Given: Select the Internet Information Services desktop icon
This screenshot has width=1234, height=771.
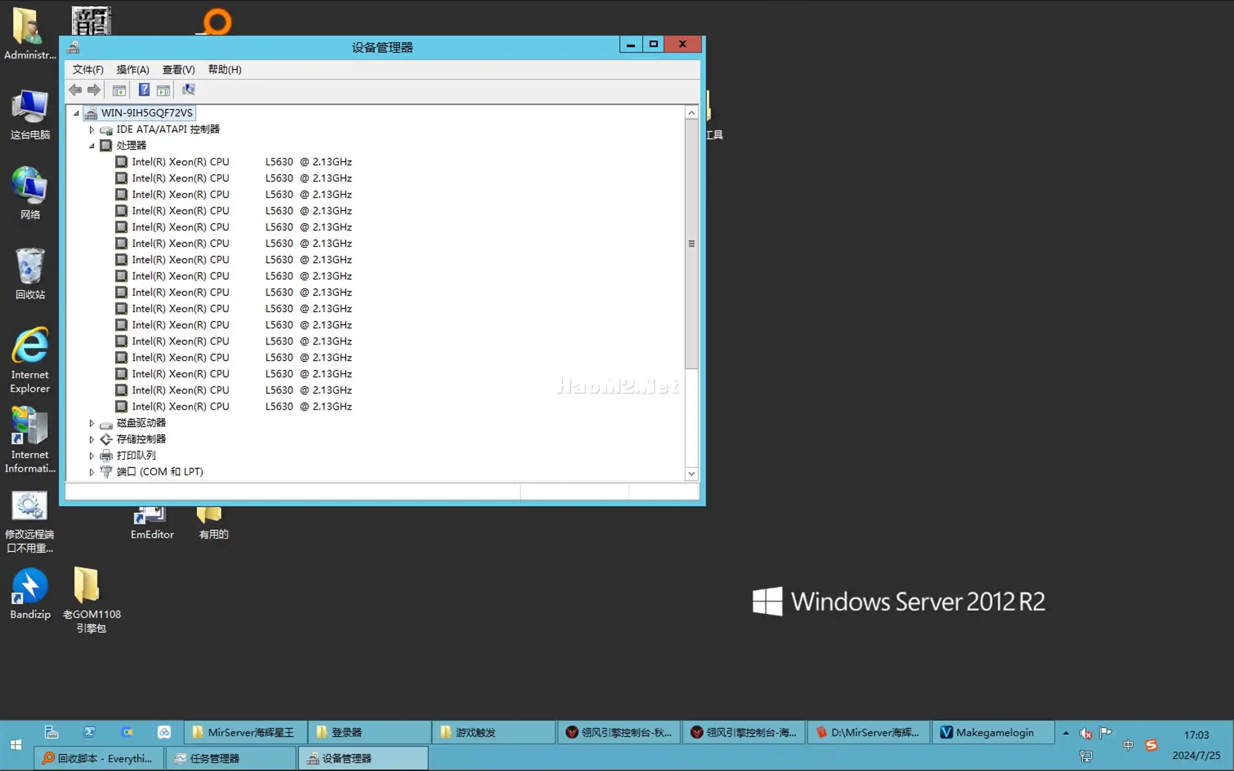Looking at the screenshot, I should point(30,440).
